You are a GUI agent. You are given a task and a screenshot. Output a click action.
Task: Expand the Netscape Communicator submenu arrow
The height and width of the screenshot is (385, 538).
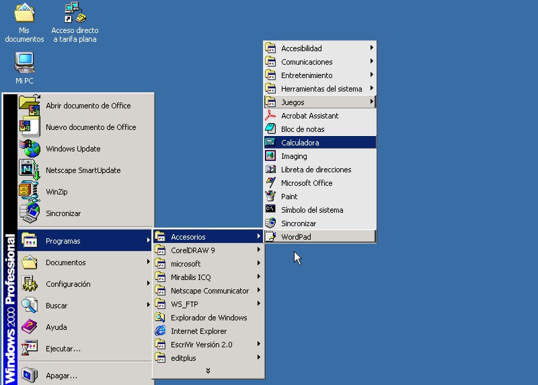coord(259,290)
